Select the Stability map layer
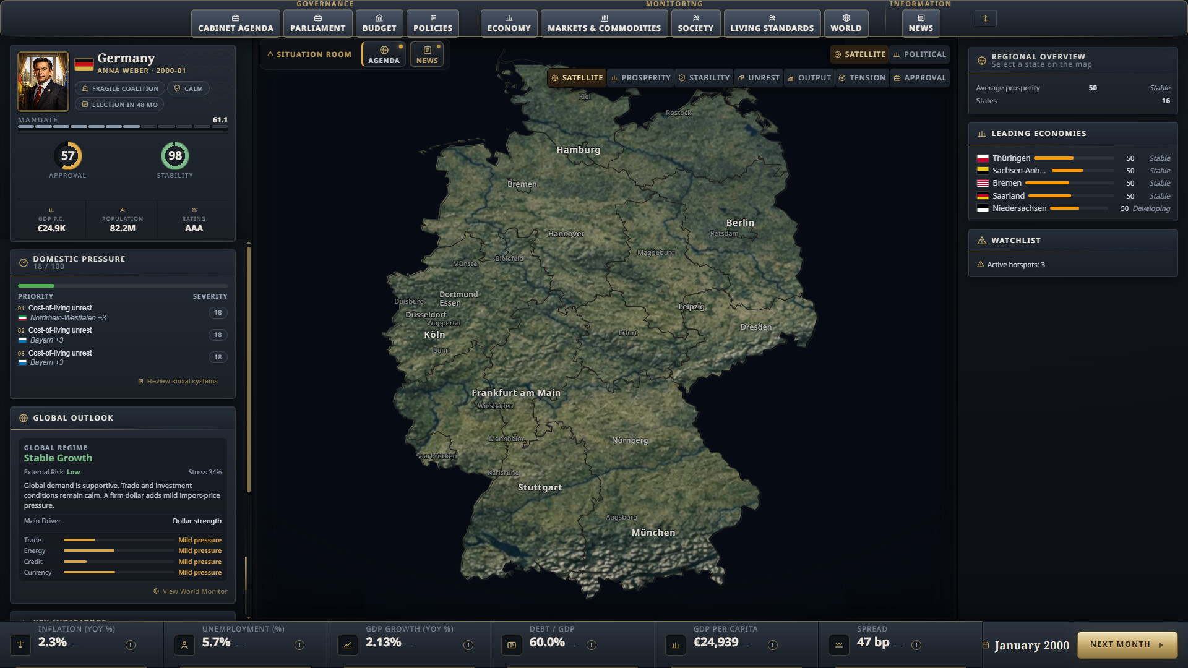Screen dimensions: 1188x668 click(x=704, y=78)
